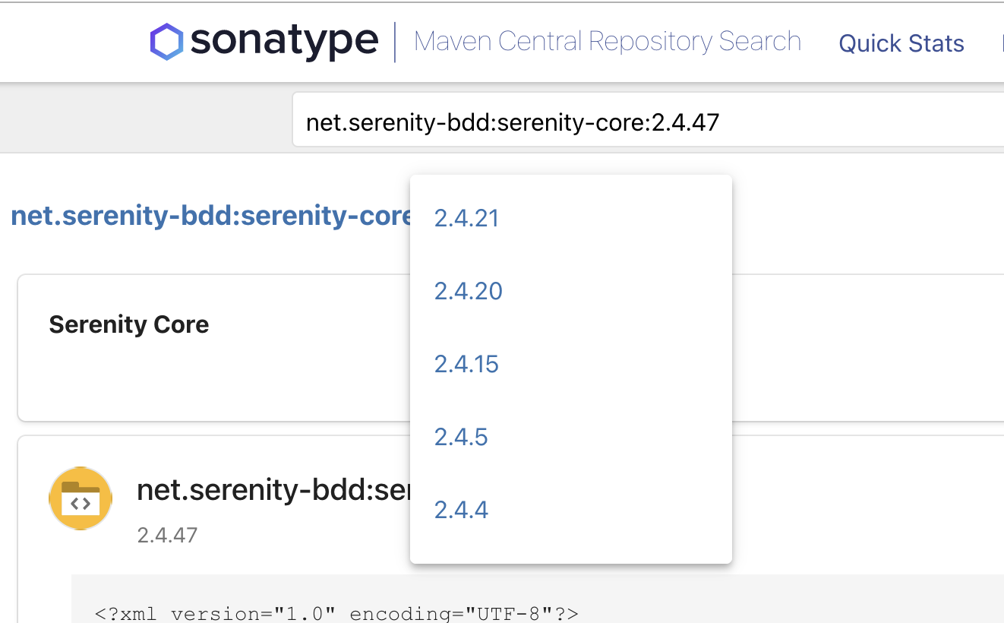Click the version label 2.4.47 under the artifact
1004x623 pixels.
pos(166,534)
